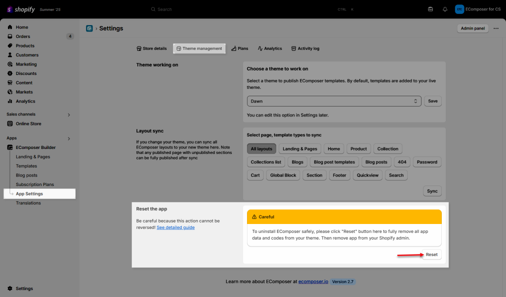Switch to the Store details tab

pyautogui.click(x=152, y=49)
